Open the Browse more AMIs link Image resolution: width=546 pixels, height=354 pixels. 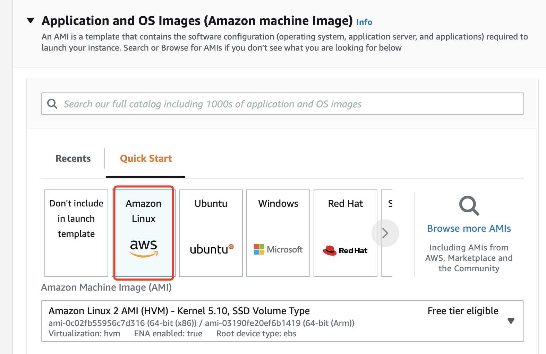[x=469, y=229]
